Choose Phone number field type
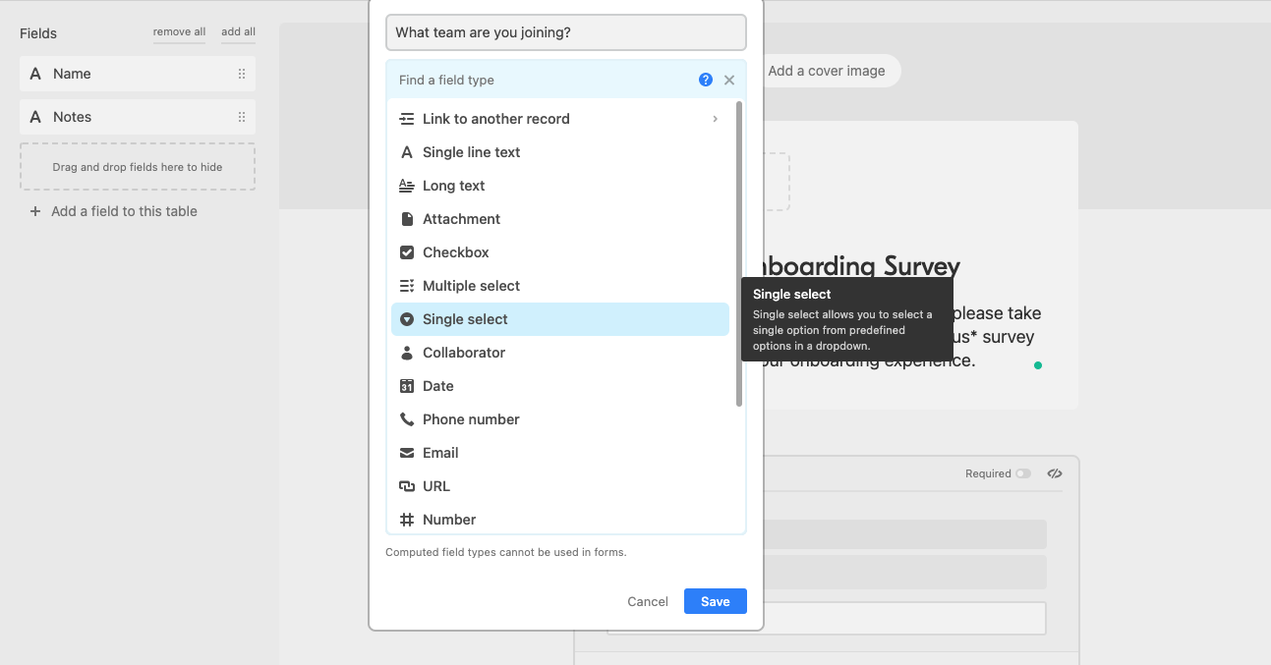This screenshot has height=665, width=1271. (x=560, y=419)
